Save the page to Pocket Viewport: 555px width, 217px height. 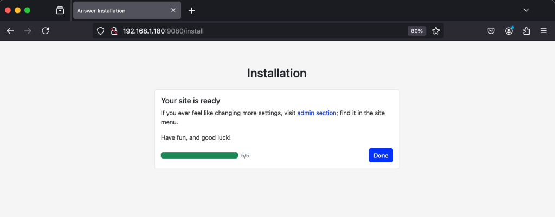point(491,31)
